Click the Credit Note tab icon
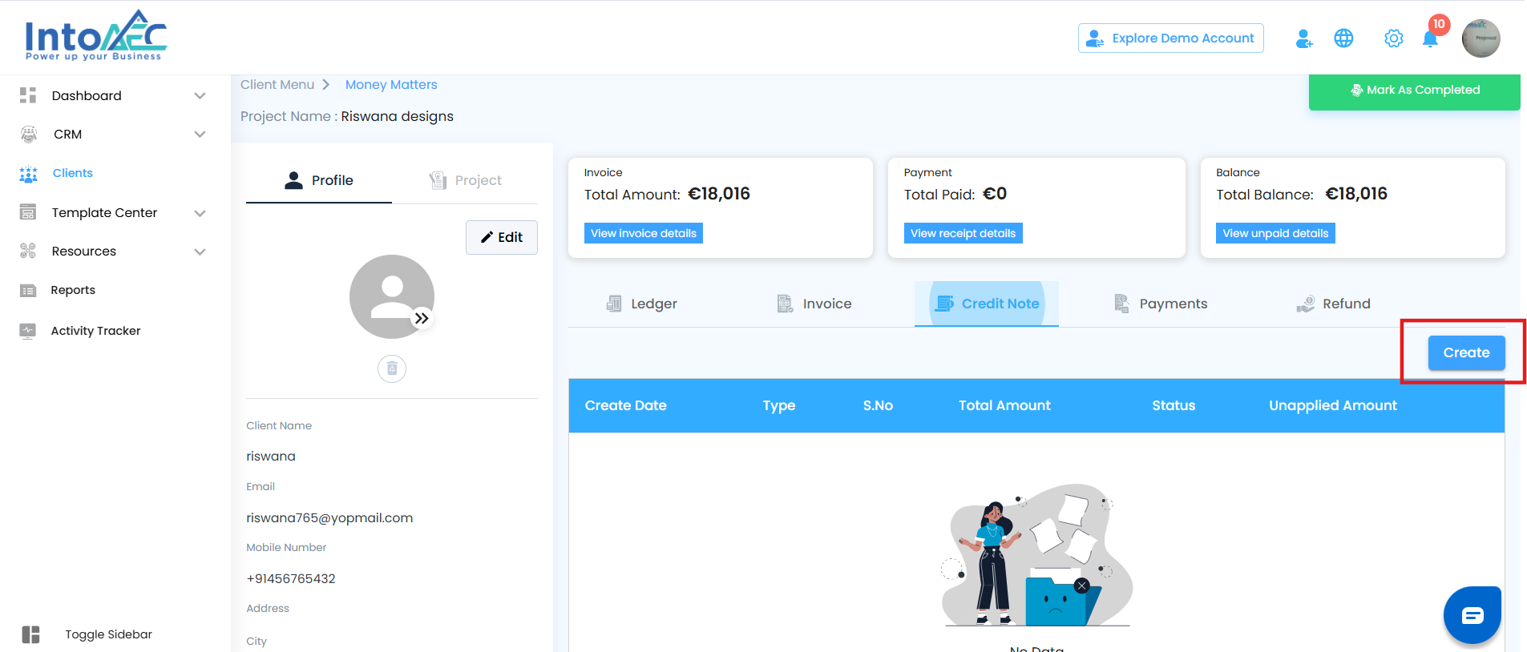 [945, 304]
